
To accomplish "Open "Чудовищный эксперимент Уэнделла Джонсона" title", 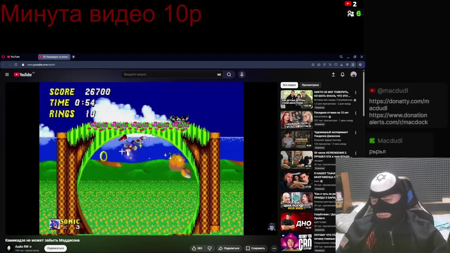I will [x=331, y=134].
